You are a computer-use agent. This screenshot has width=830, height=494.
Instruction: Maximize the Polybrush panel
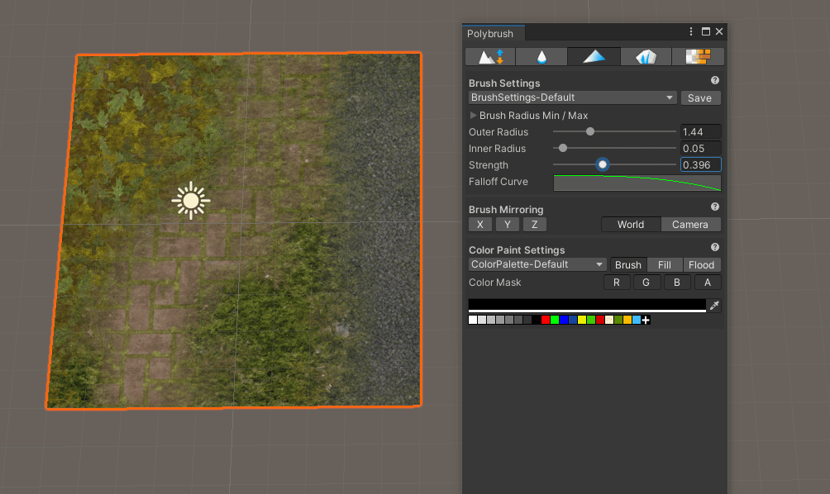[706, 31]
